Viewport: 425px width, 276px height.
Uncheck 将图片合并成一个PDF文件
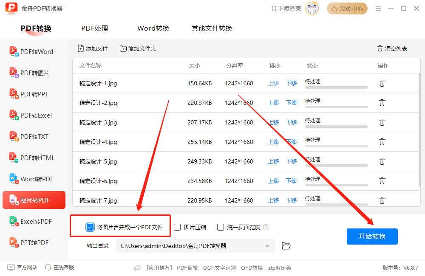90,227
